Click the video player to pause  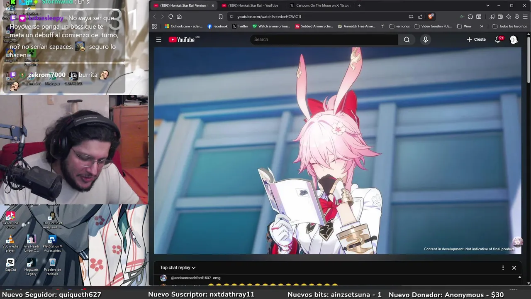pos(337,150)
